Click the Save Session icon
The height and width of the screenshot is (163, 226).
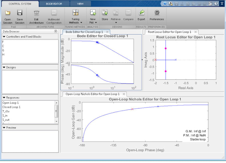[20, 13]
